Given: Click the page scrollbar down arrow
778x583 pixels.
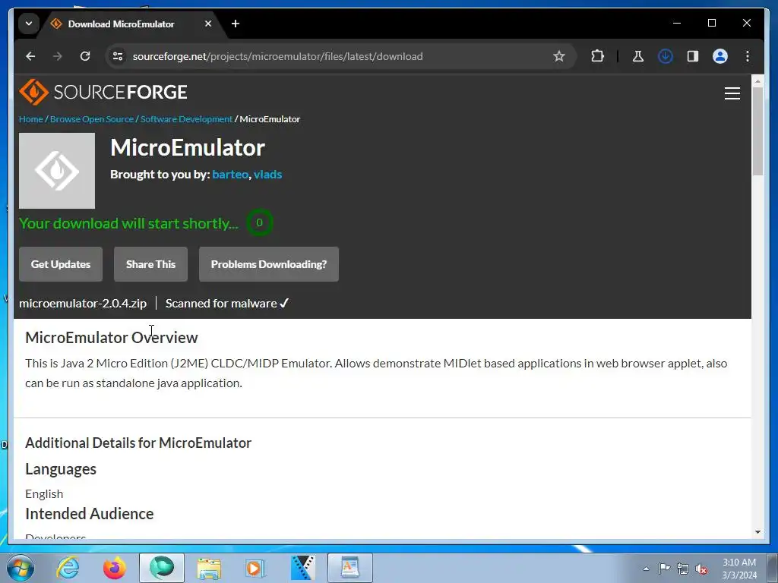Looking at the screenshot, I should [757, 532].
